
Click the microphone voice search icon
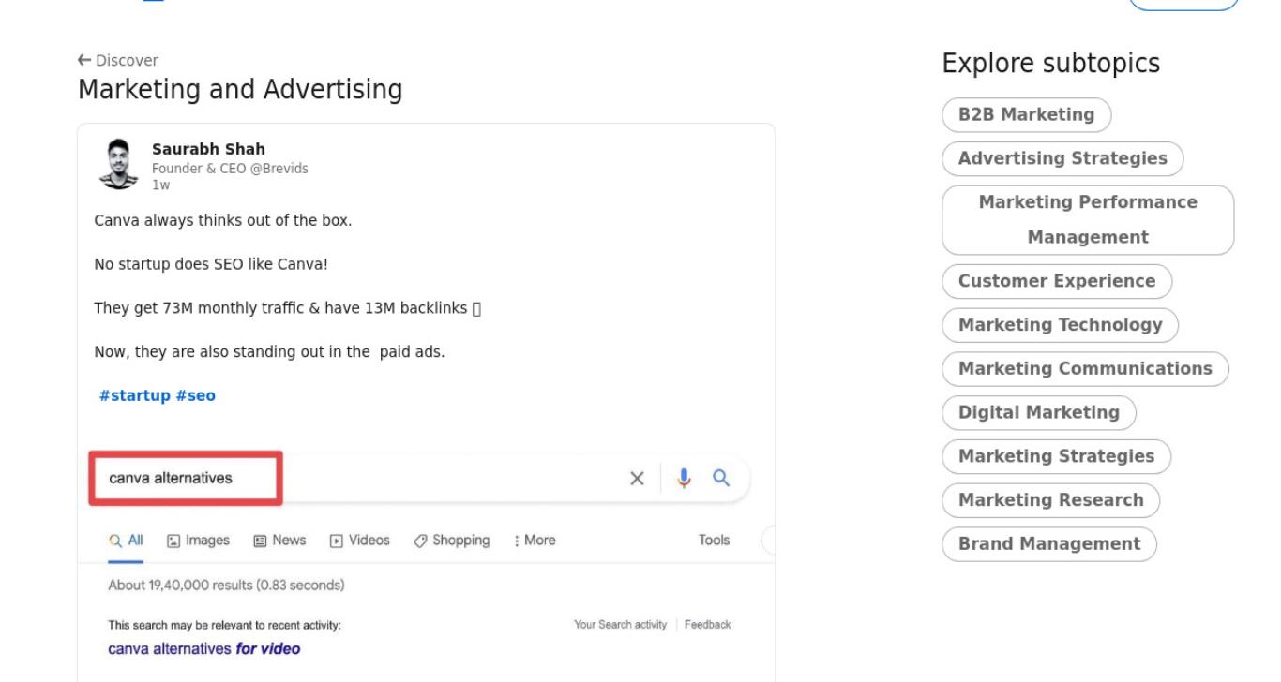coord(684,478)
